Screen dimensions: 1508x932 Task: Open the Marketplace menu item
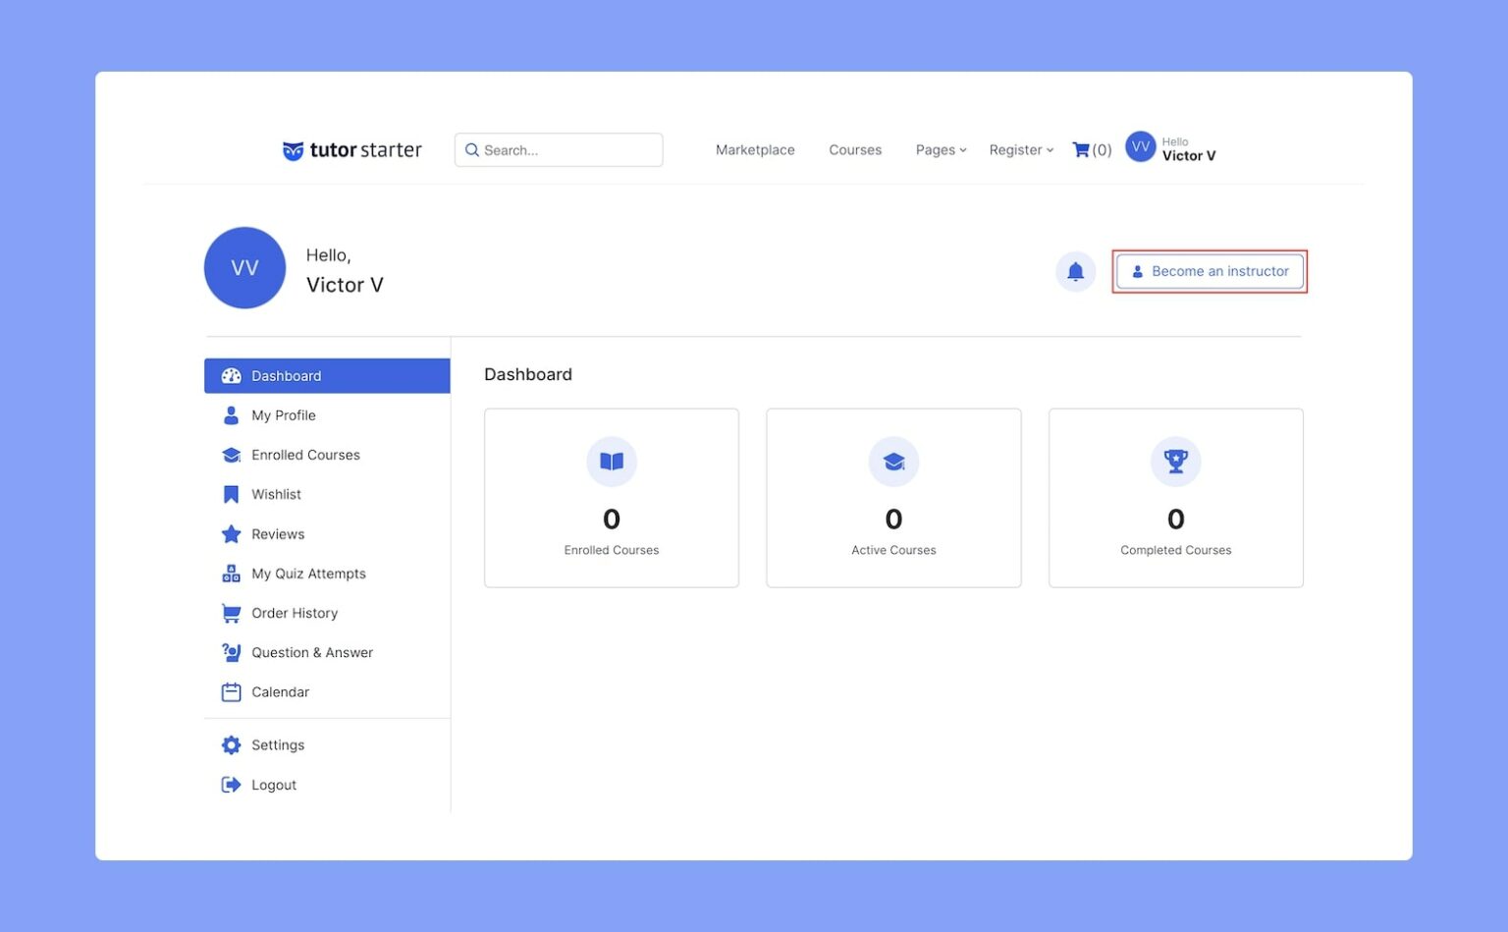coord(755,150)
